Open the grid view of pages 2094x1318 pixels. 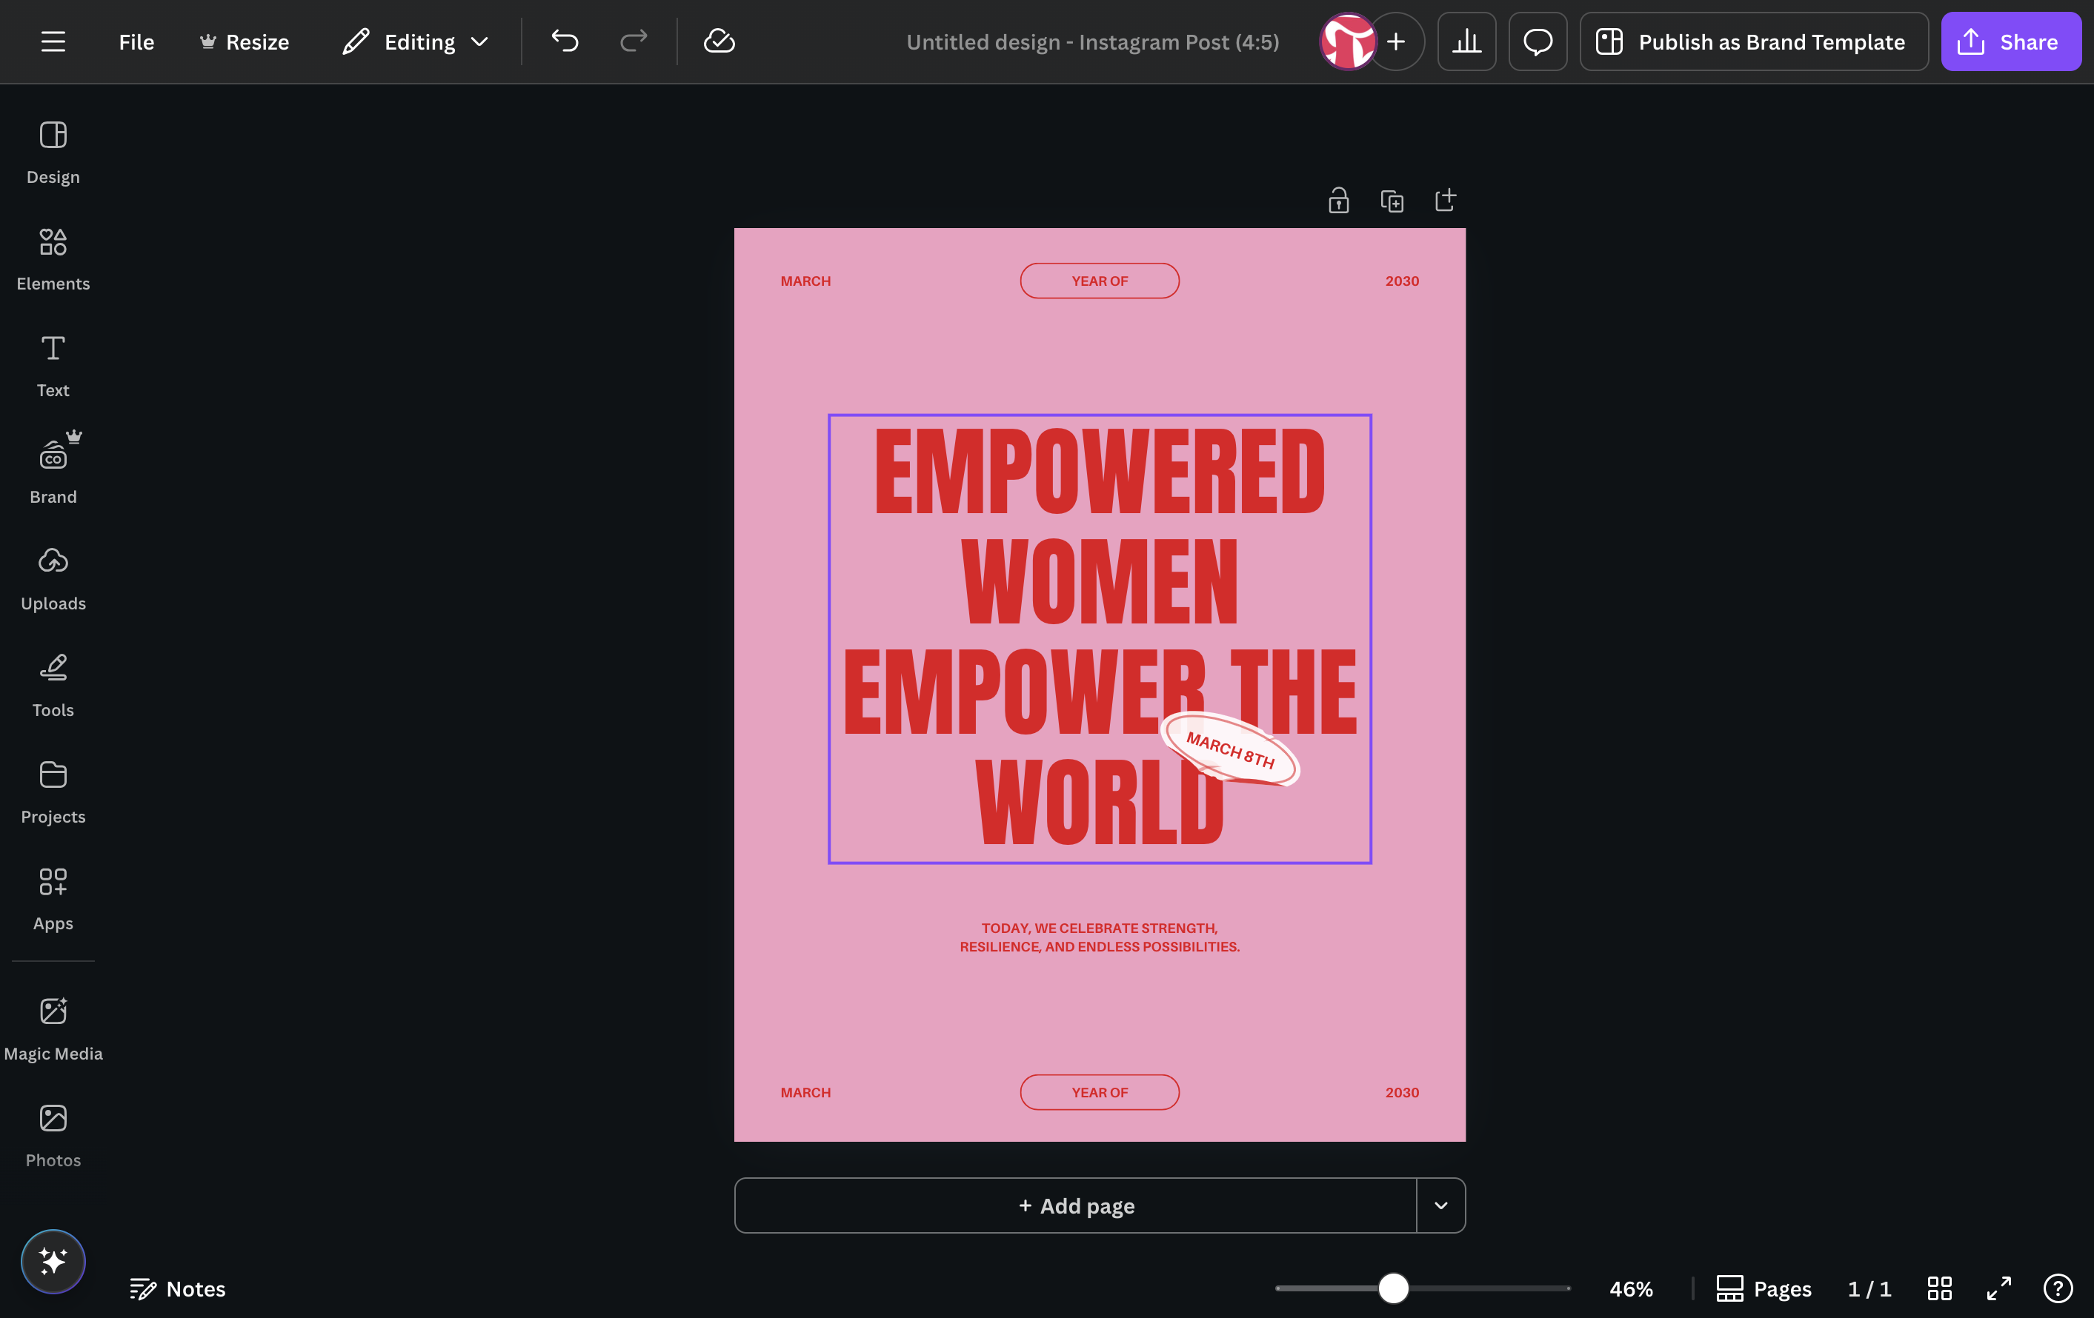pos(1939,1288)
